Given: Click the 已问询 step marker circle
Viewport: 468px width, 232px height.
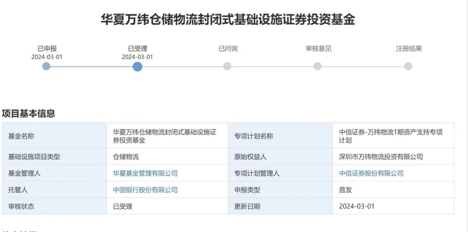Looking at the screenshot, I should [x=227, y=66].
